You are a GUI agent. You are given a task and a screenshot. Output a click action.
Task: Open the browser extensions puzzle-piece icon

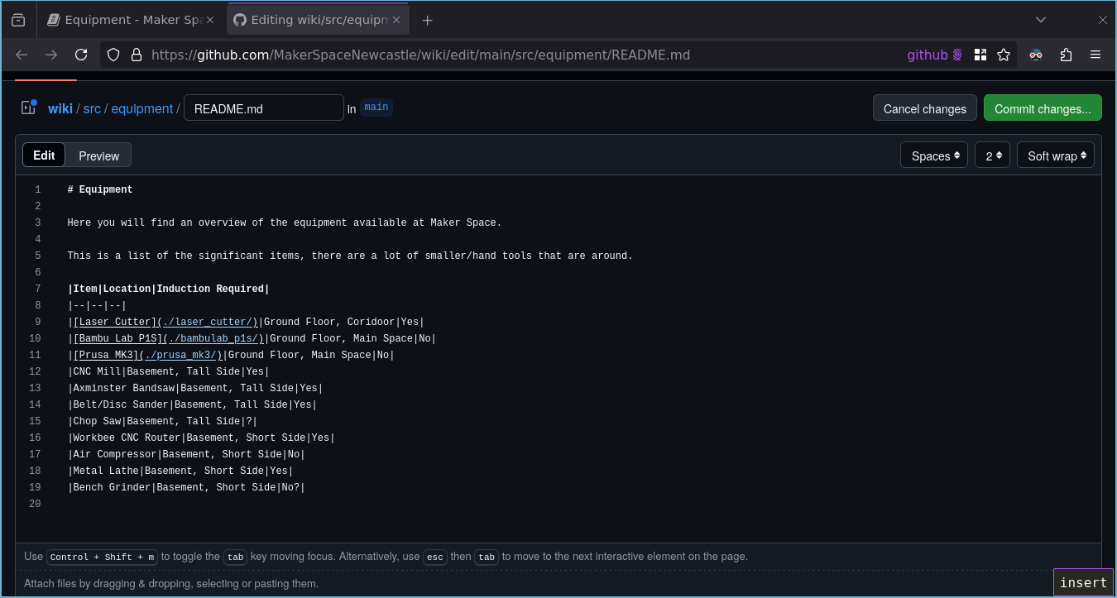click(1067, 55)
